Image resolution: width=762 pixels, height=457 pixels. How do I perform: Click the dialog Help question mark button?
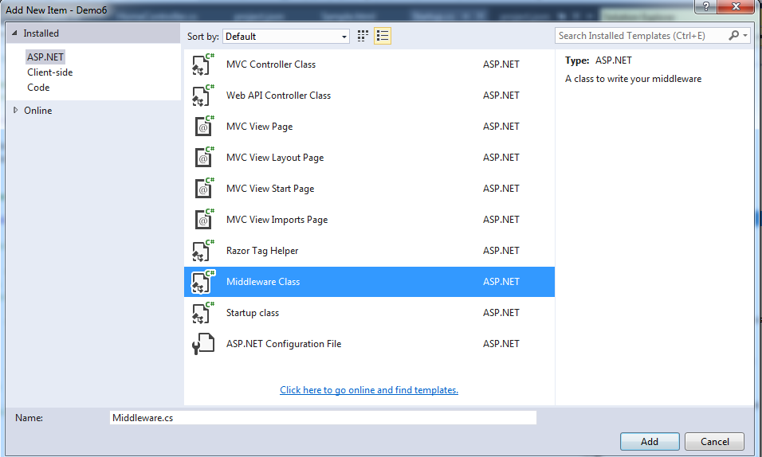pos(705,7)
